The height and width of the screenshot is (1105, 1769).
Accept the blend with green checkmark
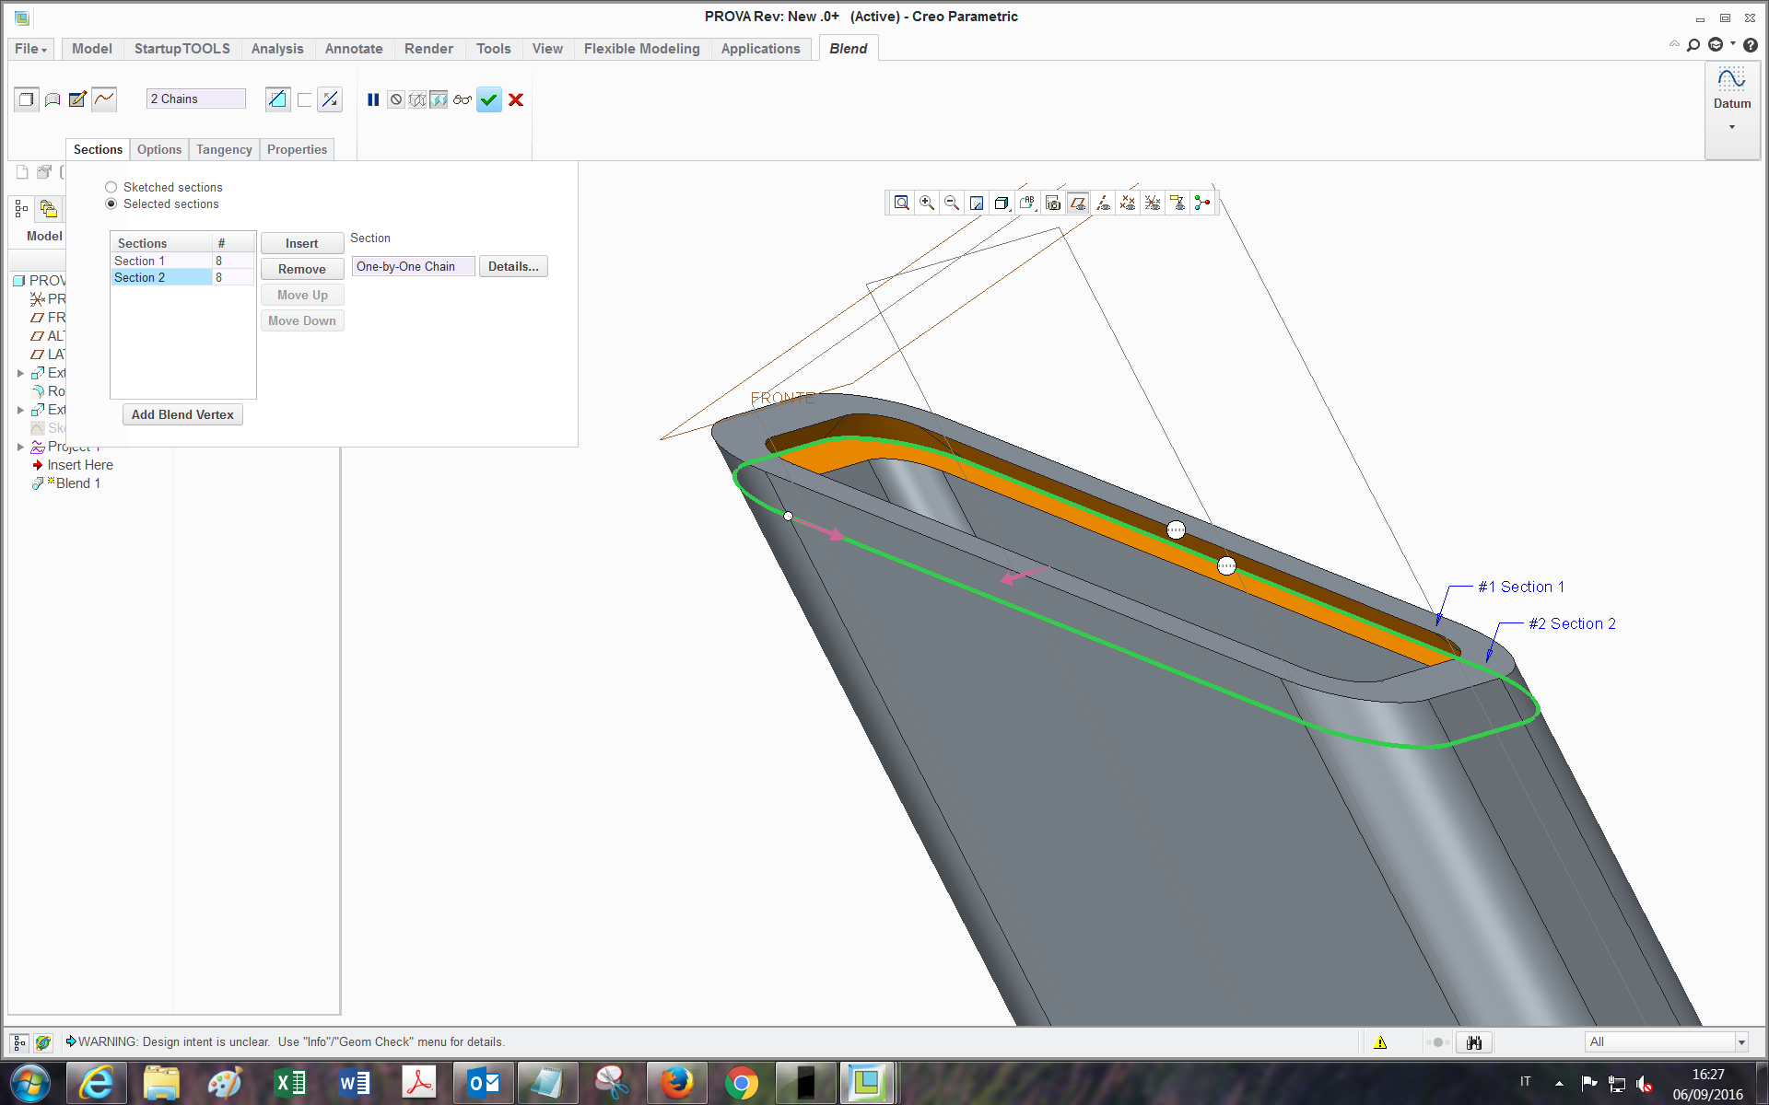click(x=489, y=99)
